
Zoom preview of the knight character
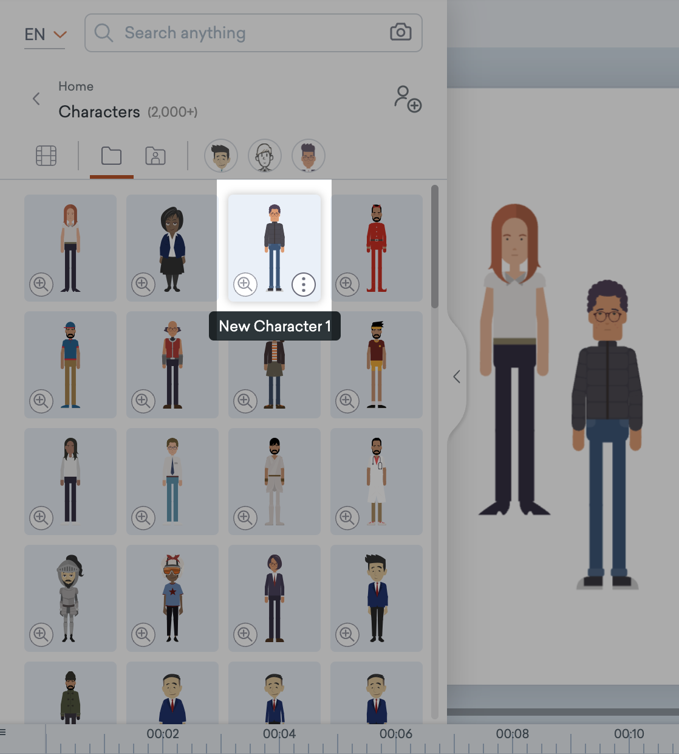click(41, 634)
